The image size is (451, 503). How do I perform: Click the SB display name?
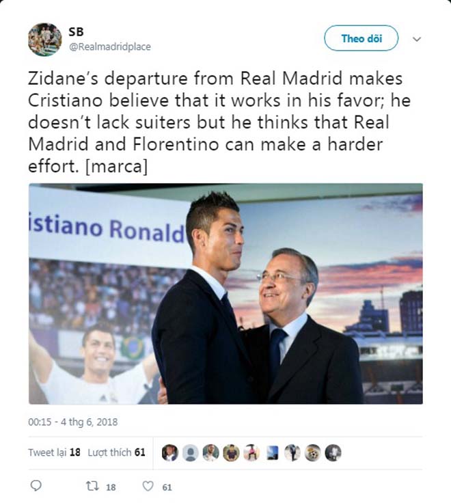[x=76, y=31]
